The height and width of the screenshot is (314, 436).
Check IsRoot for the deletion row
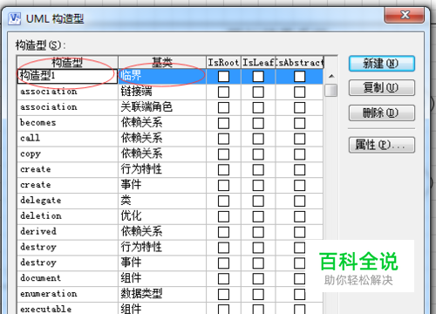(223, 216)
